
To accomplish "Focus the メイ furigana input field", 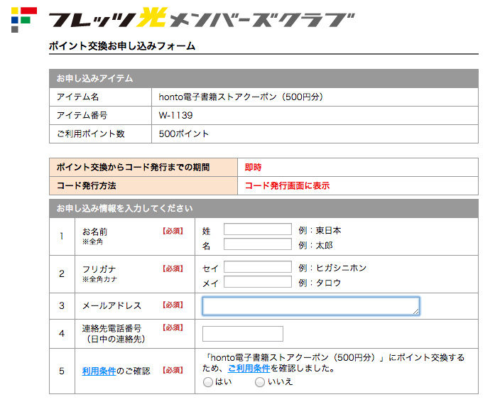I will 258,282.
